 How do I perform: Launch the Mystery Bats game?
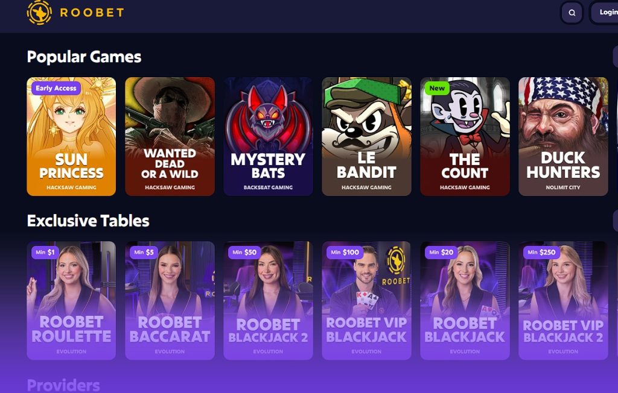point(268,136)
